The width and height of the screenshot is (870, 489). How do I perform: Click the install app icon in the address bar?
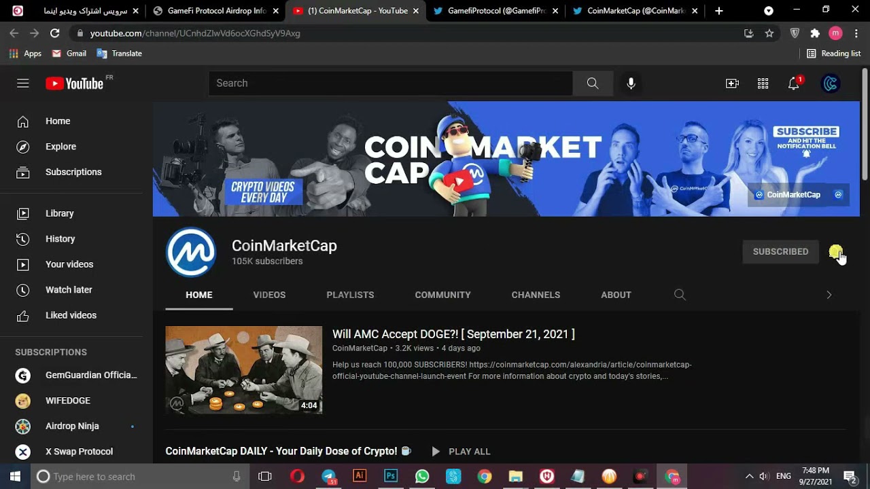[749, 33]
